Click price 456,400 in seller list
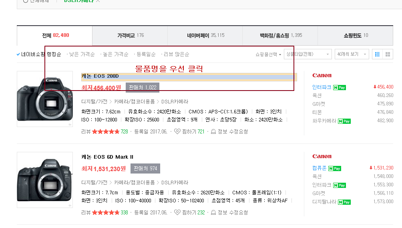 pos(383,87)
